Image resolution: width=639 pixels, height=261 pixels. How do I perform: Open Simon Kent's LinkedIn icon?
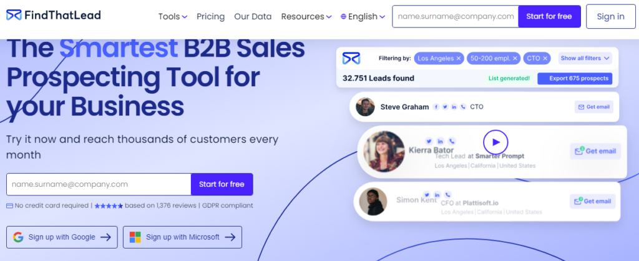pyautogui.click(x=437, y=195)
